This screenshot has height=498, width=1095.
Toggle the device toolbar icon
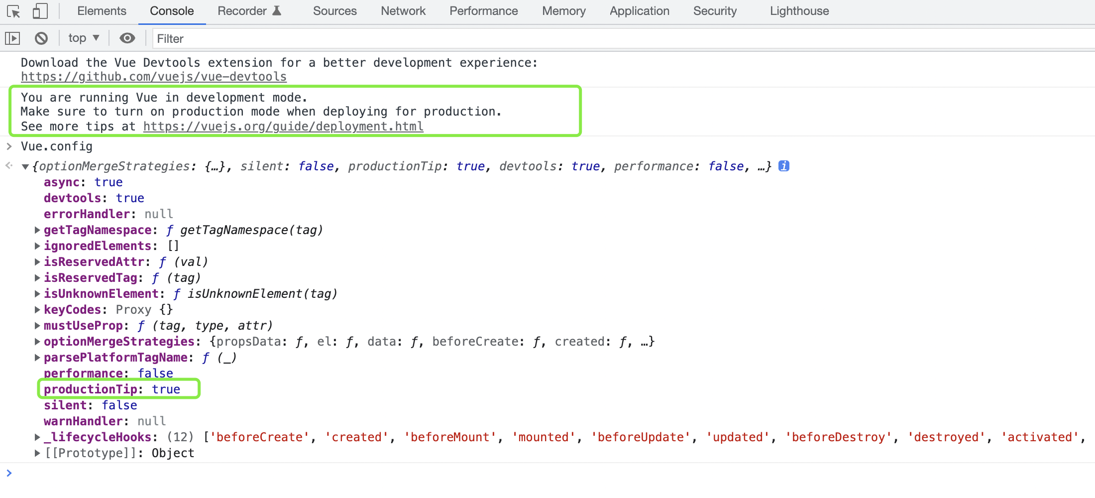tap(40, 11)
